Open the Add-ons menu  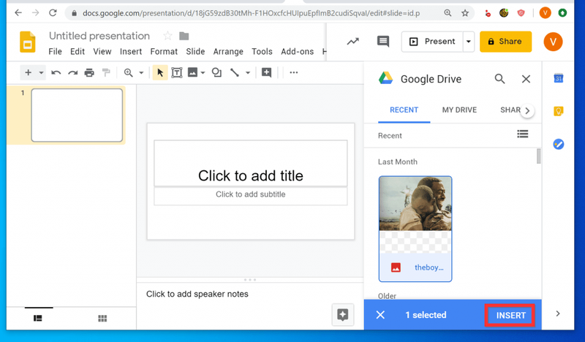298,51
